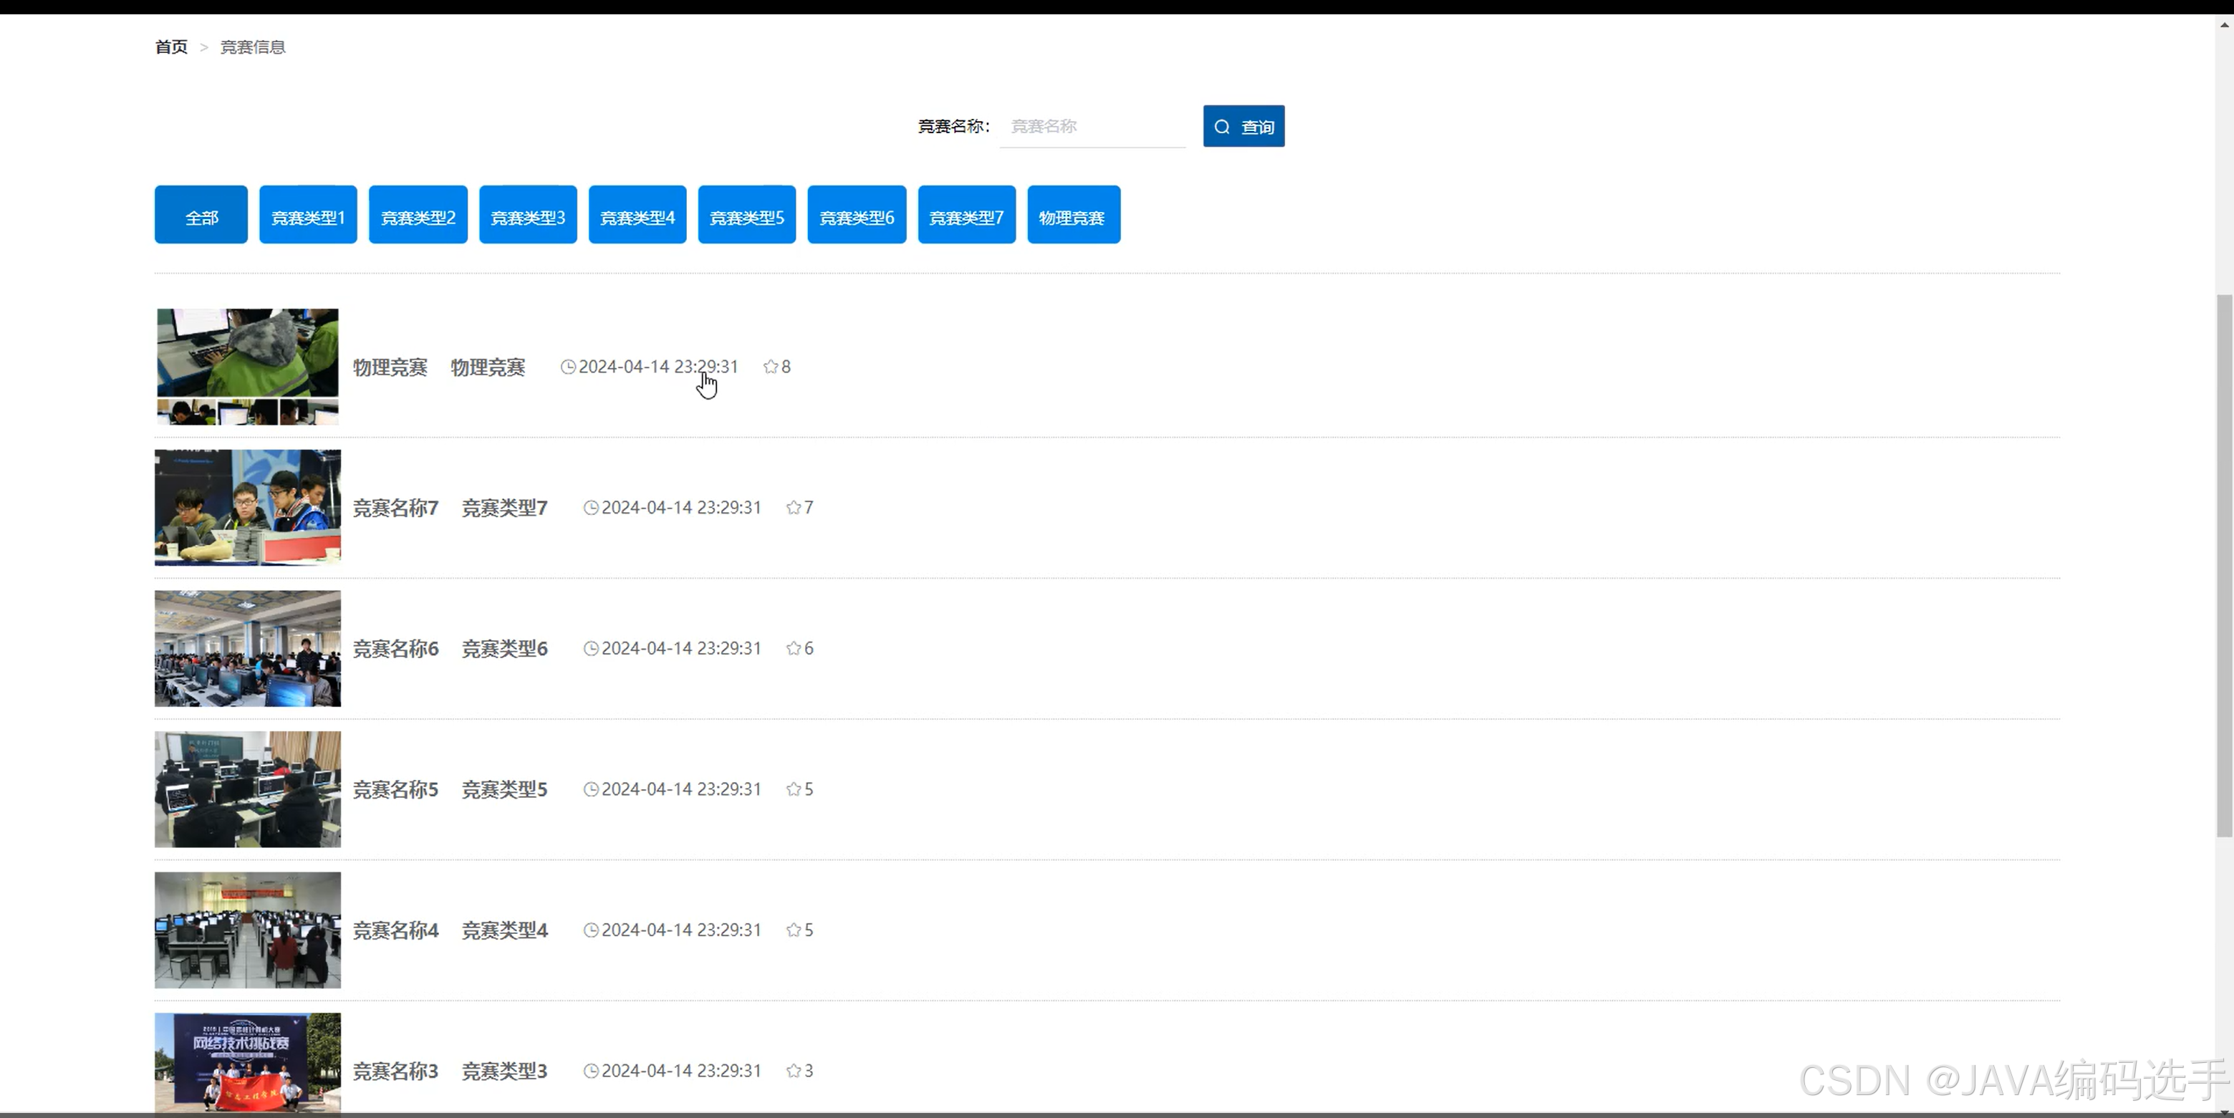Focus the 竞赛名称 search input field
Viewport: 2234px width, 1118px height.
(x=1092, y=127)
